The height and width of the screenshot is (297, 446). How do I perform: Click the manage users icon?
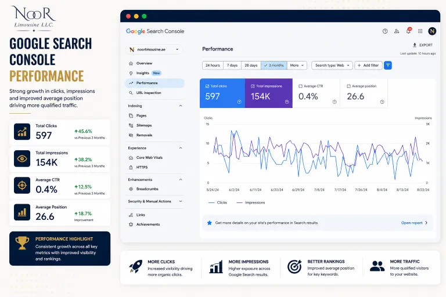click(x=397, y=31)
